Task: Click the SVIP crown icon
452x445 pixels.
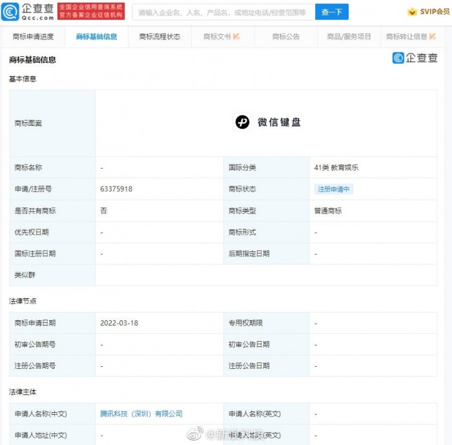Action: 412,12
